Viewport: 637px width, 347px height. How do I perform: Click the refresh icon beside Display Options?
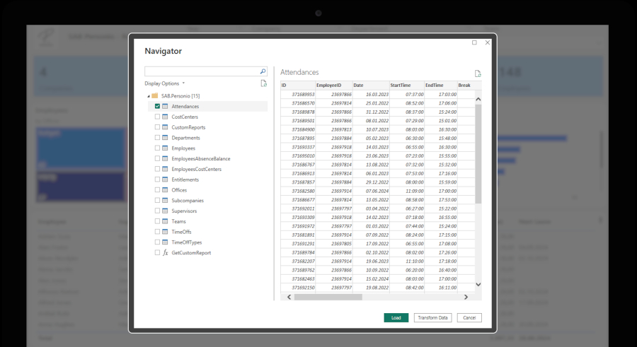[x=263, y=83]
